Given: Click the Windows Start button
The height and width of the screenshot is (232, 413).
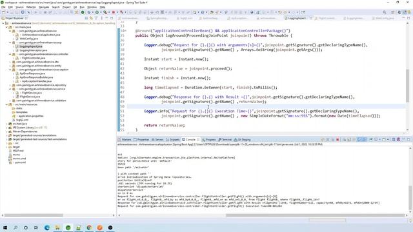Looking at the screenshot, I should pyautogui.click(x=5, y=227).
